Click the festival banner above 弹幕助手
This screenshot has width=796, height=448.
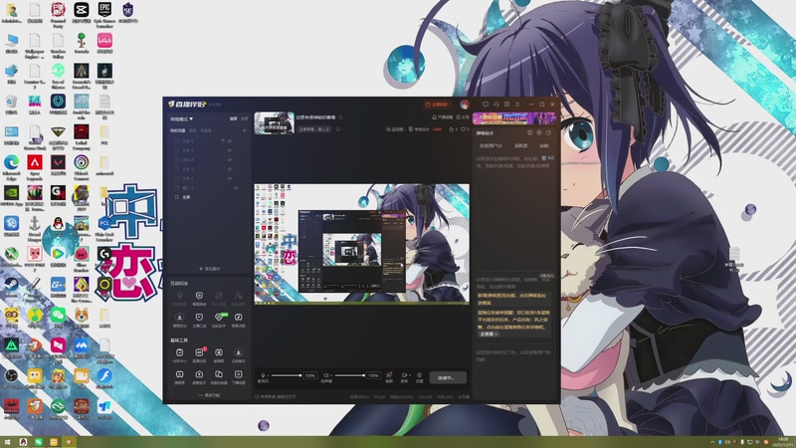(x=514, y=118)
